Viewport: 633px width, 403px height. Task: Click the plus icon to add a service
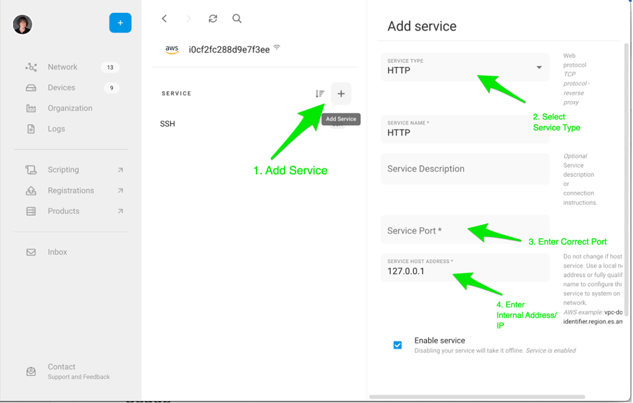coord(341,94)
